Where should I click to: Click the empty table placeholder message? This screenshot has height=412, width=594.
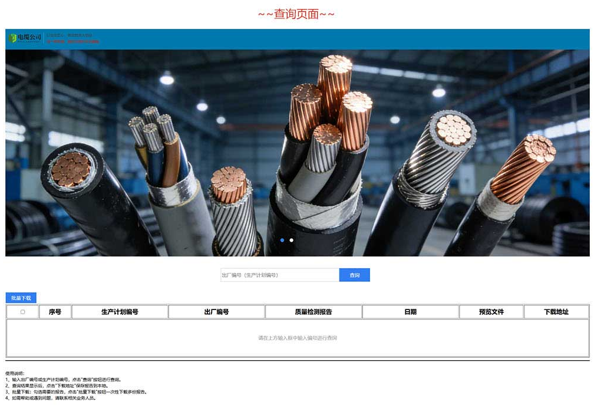(297, 338)
